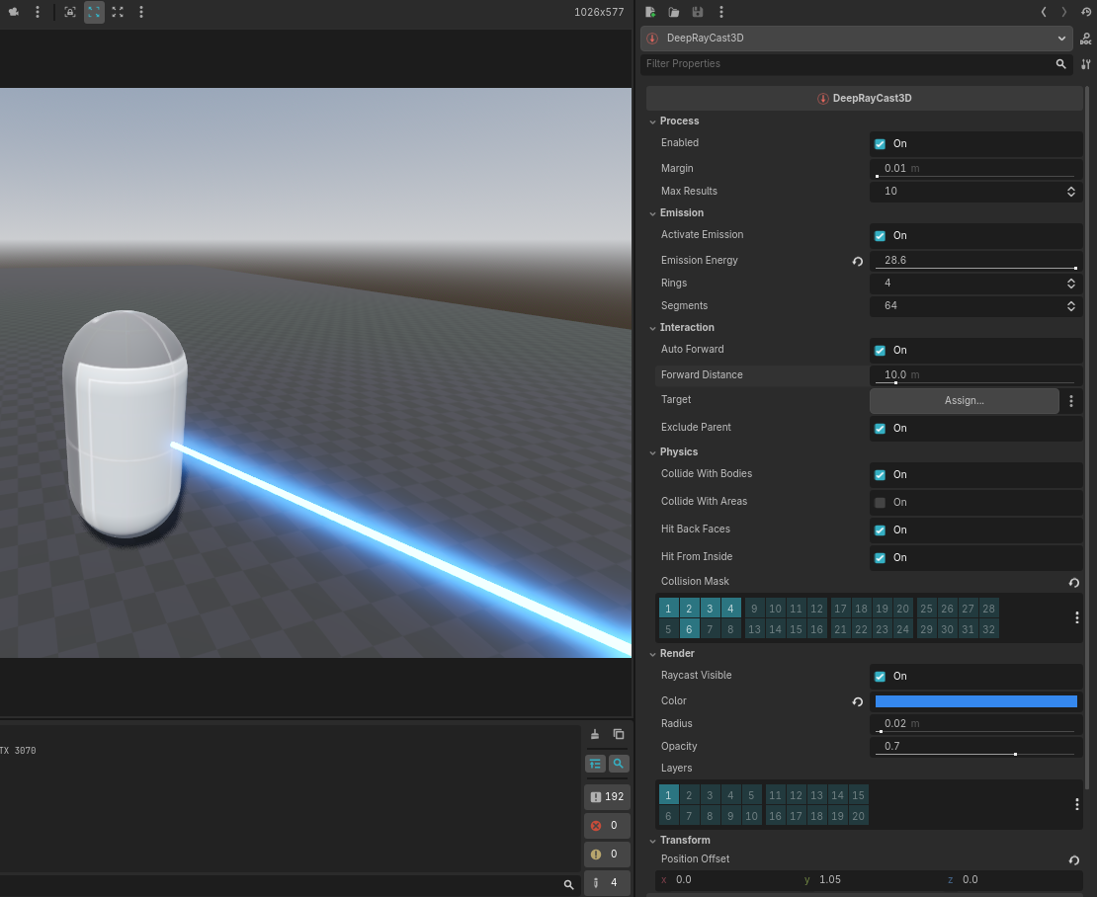Disable Collide With Bodies

point(880,474)
